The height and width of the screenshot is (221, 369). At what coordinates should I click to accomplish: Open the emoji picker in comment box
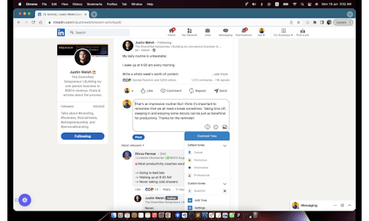(x=216, y=127)
